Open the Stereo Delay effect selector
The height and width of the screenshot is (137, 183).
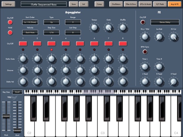(165, 22)
